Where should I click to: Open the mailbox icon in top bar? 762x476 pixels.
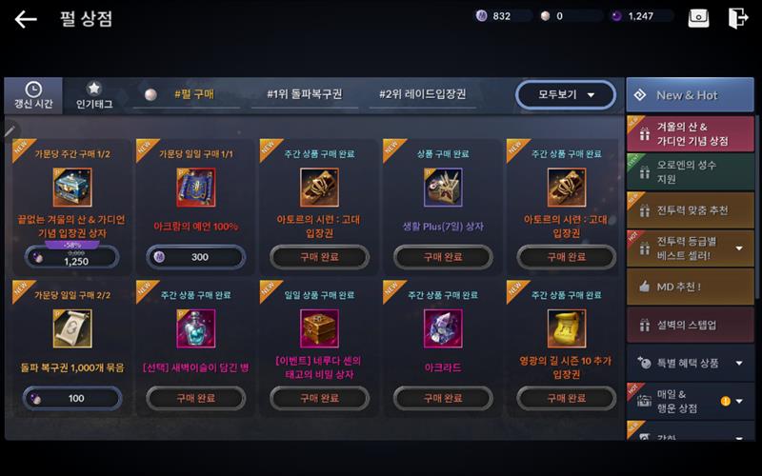(x=698, y=18)
